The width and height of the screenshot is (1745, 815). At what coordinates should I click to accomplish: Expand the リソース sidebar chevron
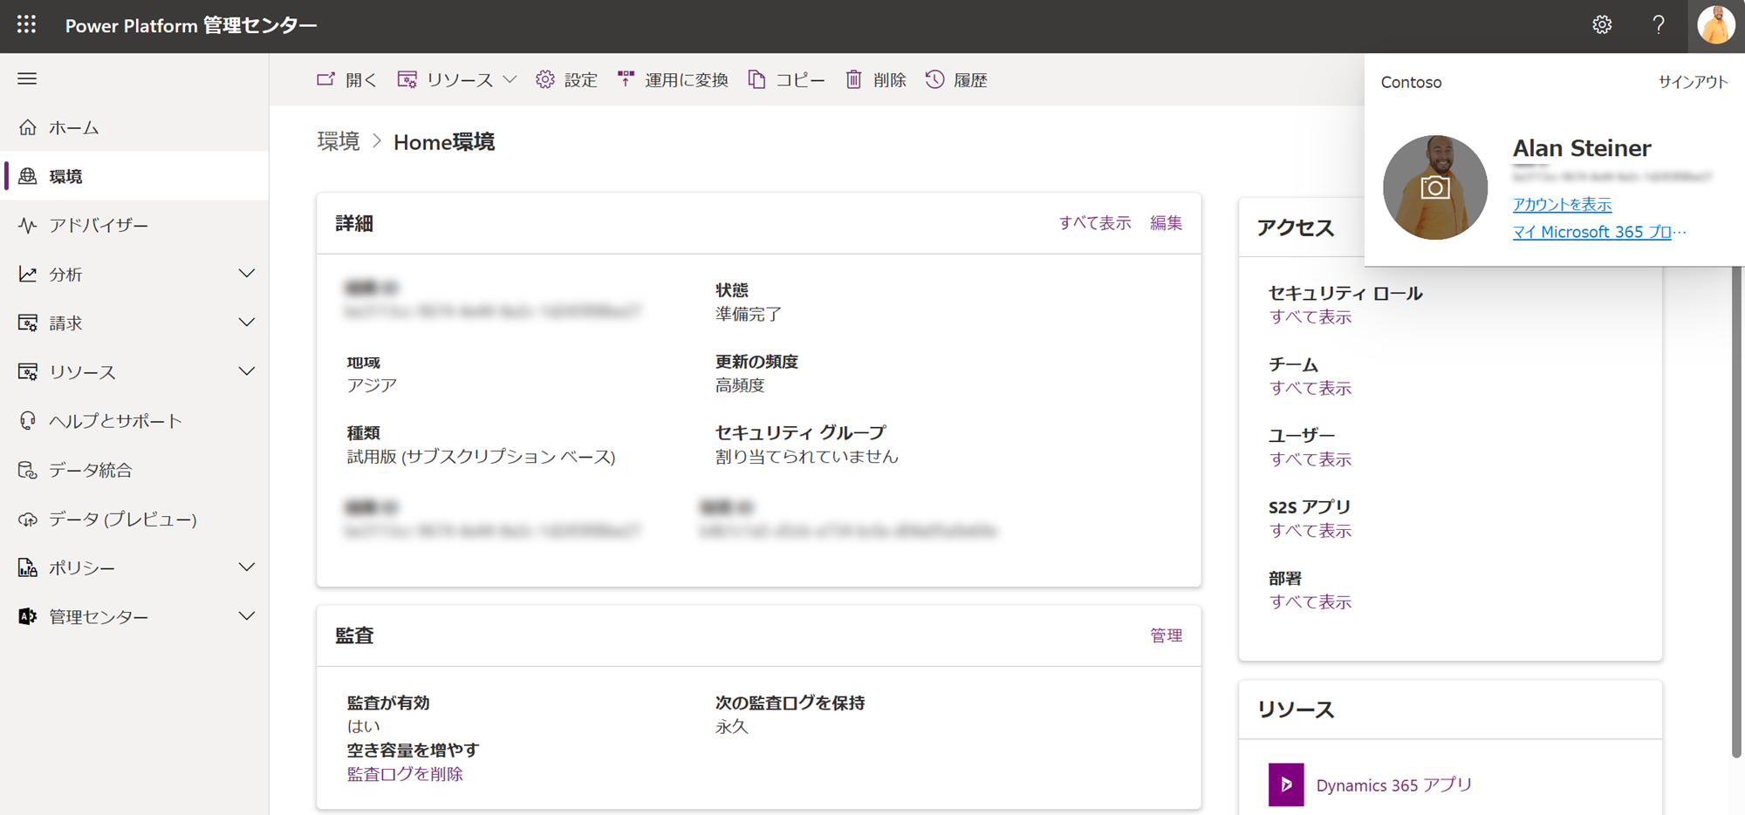(247, 372)
